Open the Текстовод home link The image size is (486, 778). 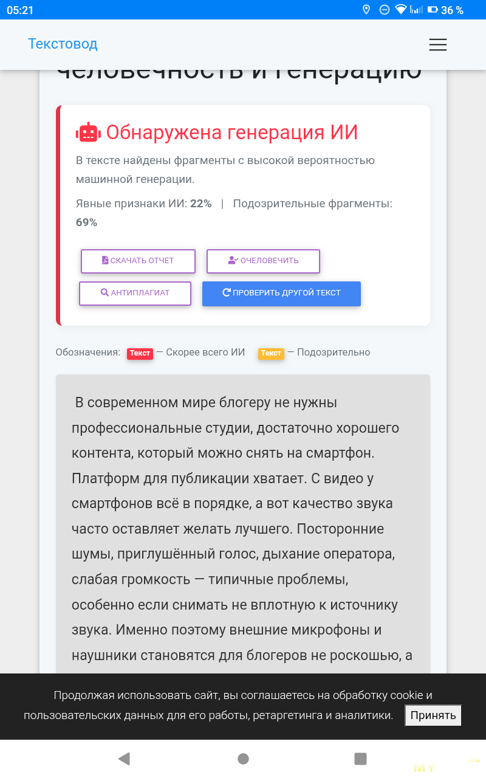click(63, 44)
